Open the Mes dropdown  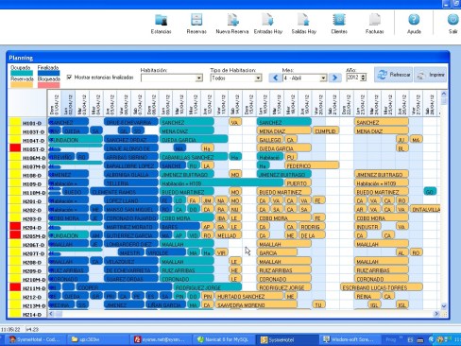[x=323, y=78]
